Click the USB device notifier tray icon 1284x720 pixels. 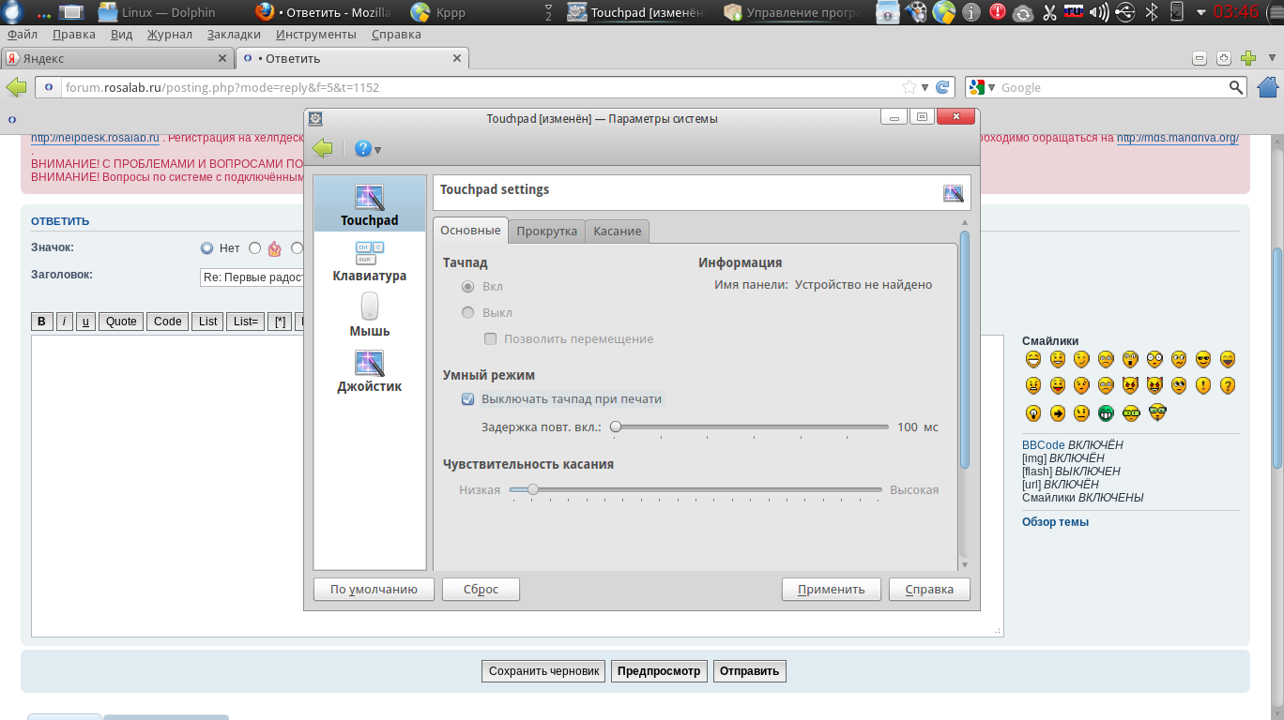[x=1125, y=12]
